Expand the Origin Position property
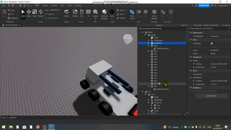Screen dimensions: 231x130 pyautogui.click(x=194, y=64)
